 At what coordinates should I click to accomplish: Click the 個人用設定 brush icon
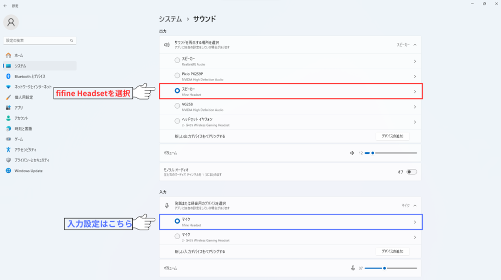(x=9, y=97)
